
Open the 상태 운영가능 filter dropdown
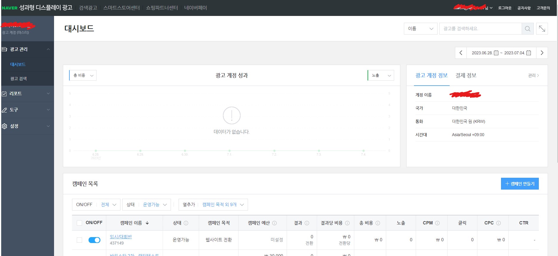(147, 205)
